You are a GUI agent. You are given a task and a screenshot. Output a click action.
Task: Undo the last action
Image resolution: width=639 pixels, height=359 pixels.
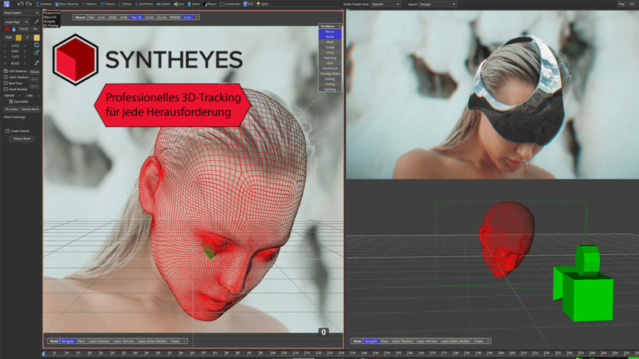point(20,4)
